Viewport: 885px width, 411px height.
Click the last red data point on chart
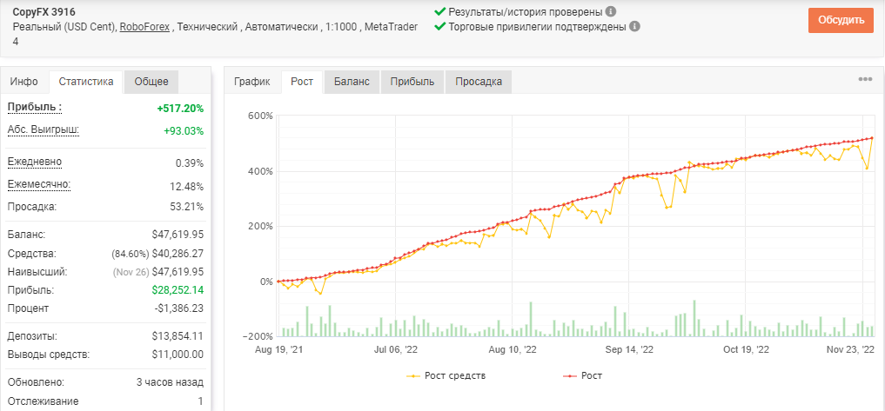coord(872,137)
